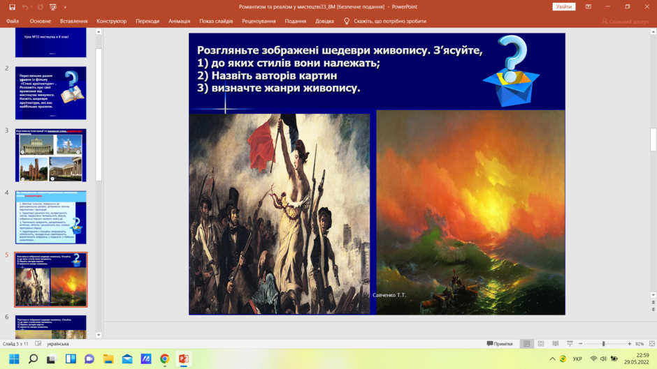Click the українська language indicator in status bar
Image resolution: width=657 pixels, height=369 pixels.
pos(58,344)
